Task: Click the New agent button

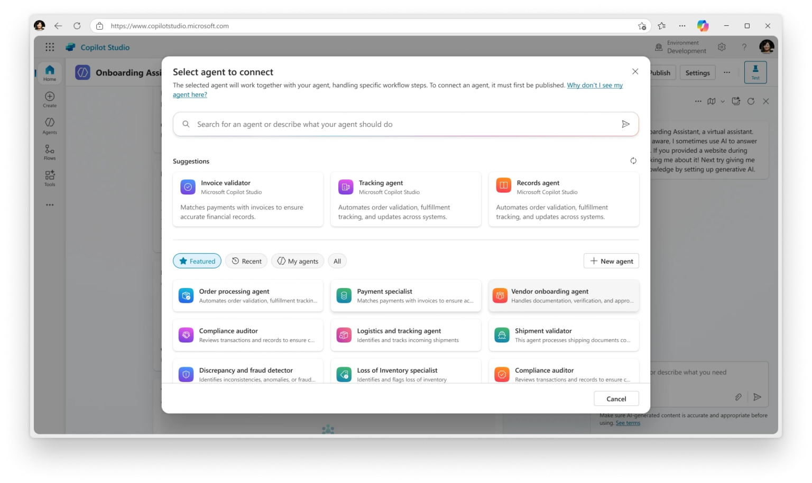Action: (611, 261)
